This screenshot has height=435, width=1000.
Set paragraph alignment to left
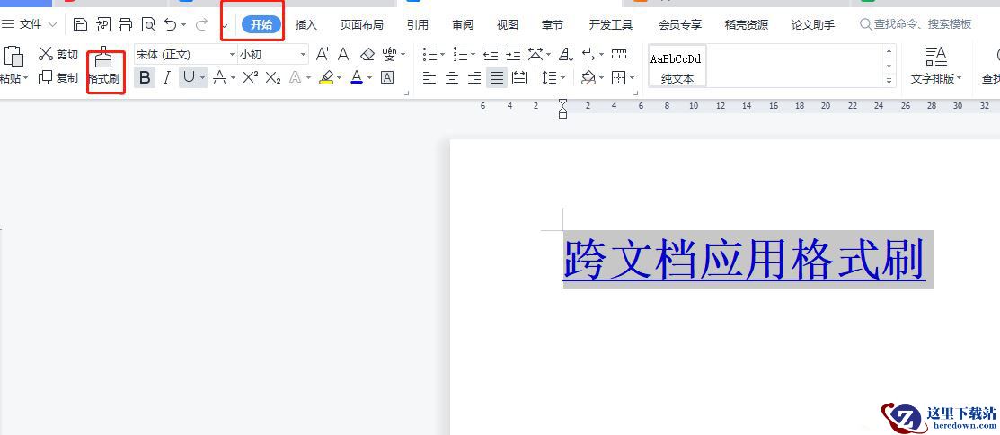coord(429,78)
